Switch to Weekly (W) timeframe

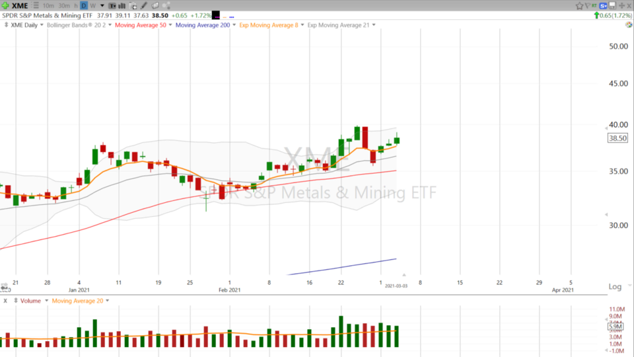point(92,6)
